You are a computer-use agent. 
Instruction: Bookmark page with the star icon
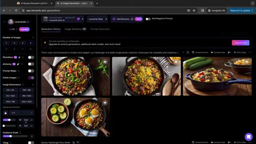coord(194,10)
